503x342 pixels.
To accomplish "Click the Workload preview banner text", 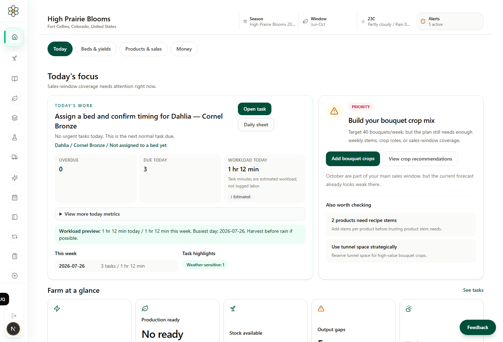I will tap(180, 235).
